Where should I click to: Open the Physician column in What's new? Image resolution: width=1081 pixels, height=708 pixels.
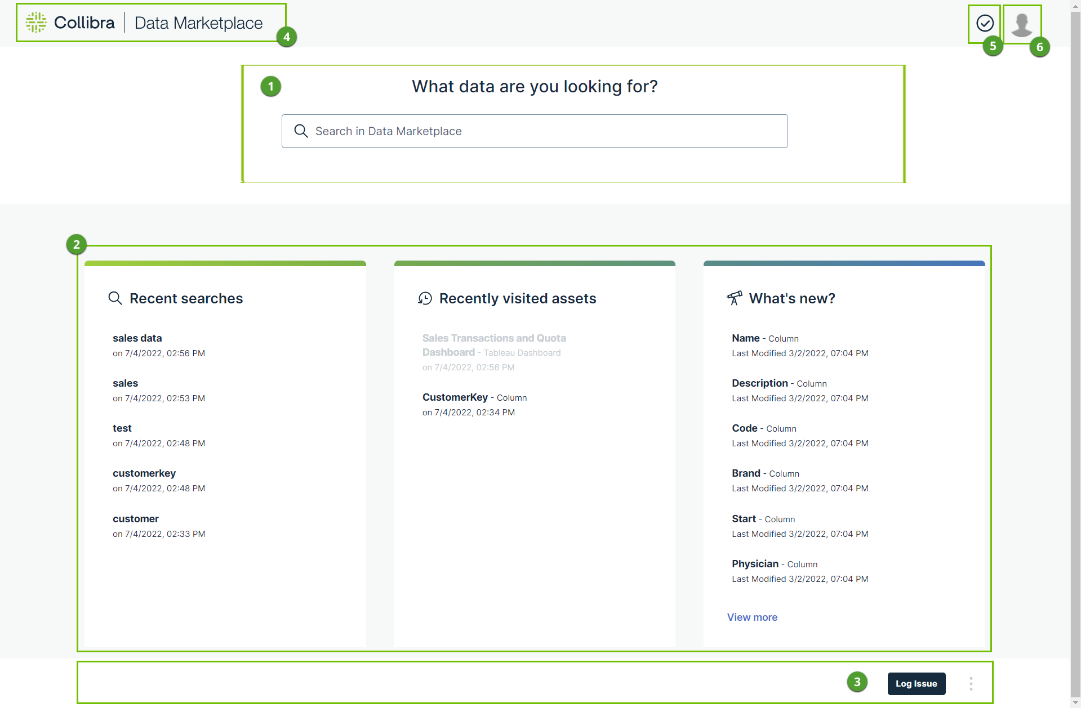click(x=755, y=564)
